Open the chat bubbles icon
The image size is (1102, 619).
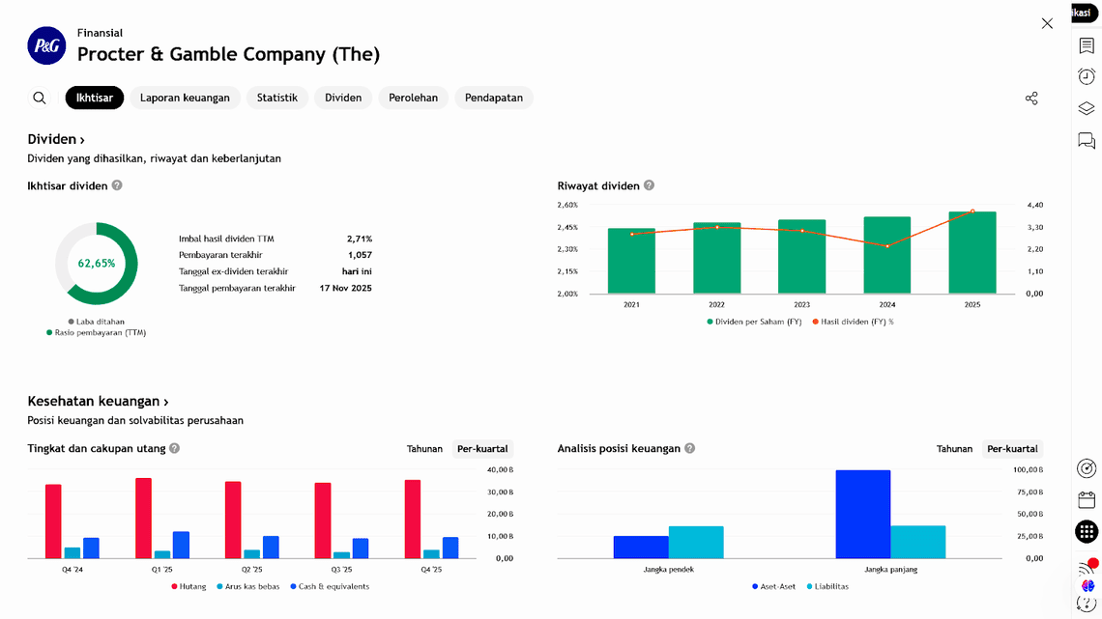pos(1087,141)
